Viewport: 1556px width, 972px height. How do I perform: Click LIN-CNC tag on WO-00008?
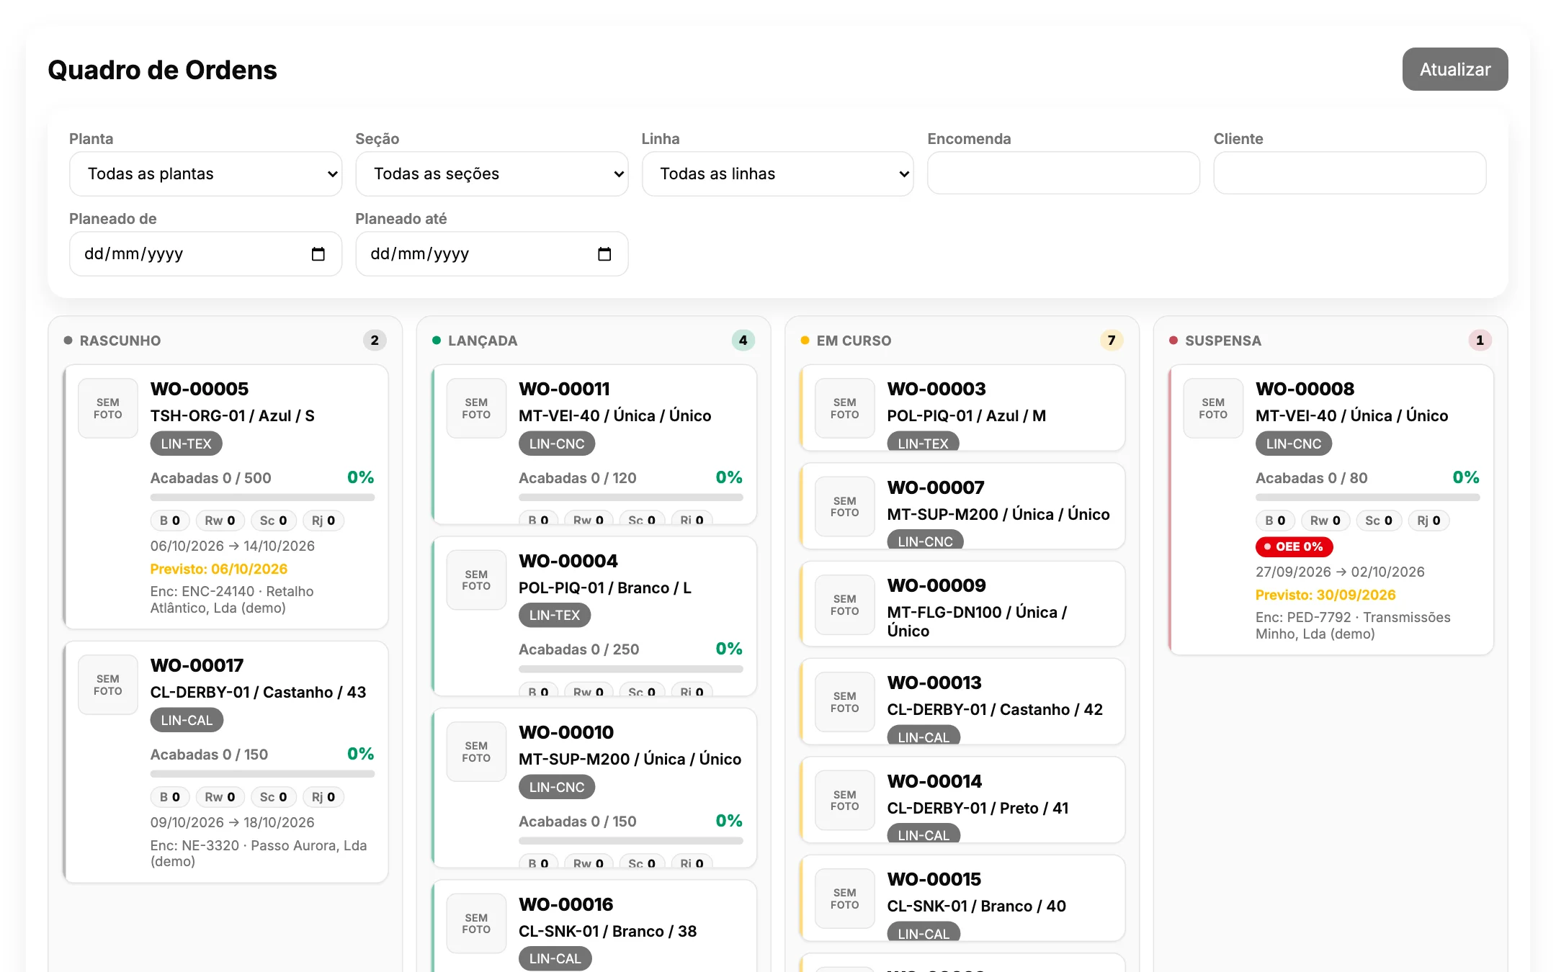point(1293,444)
